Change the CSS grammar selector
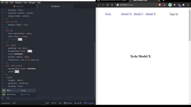The height and width of the screenshot is (107, 191). tap(60, 103)
